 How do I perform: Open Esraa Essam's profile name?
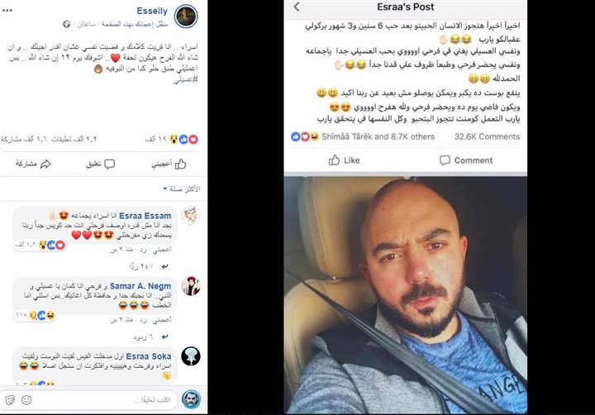145,216
